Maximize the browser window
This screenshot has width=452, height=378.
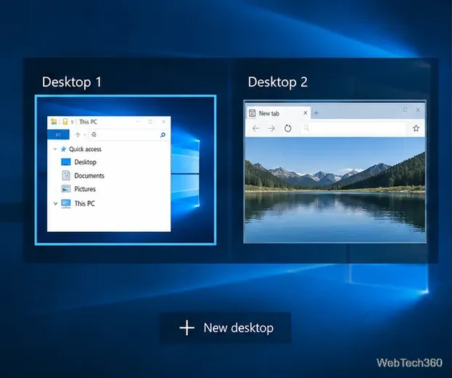(406, 110)
